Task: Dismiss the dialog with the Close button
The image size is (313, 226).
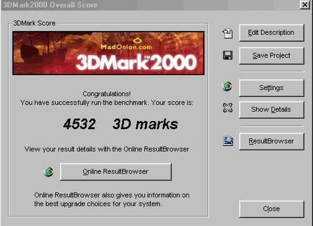Action: [x=271, y=209]
